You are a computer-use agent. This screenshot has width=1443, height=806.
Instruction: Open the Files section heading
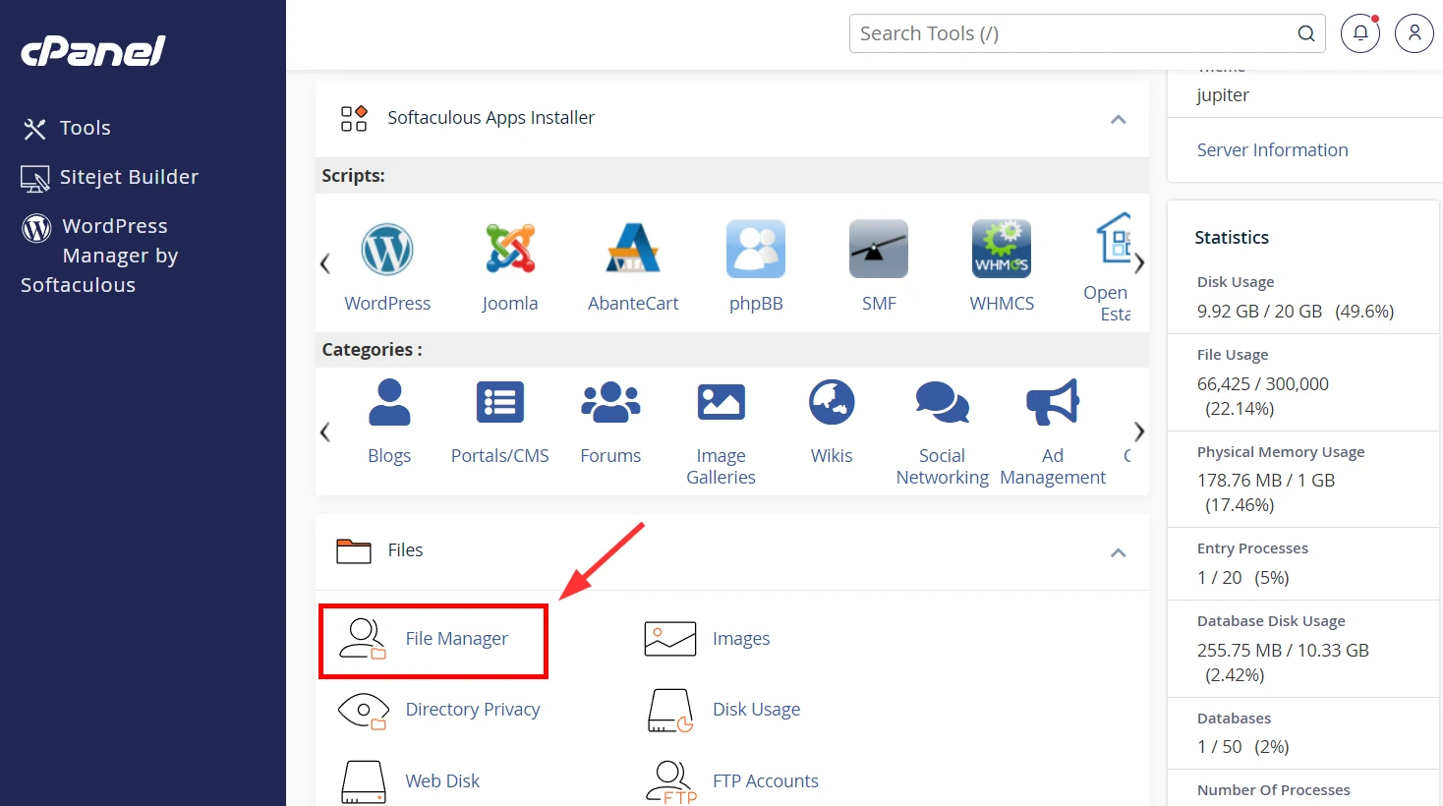(405, 550)
